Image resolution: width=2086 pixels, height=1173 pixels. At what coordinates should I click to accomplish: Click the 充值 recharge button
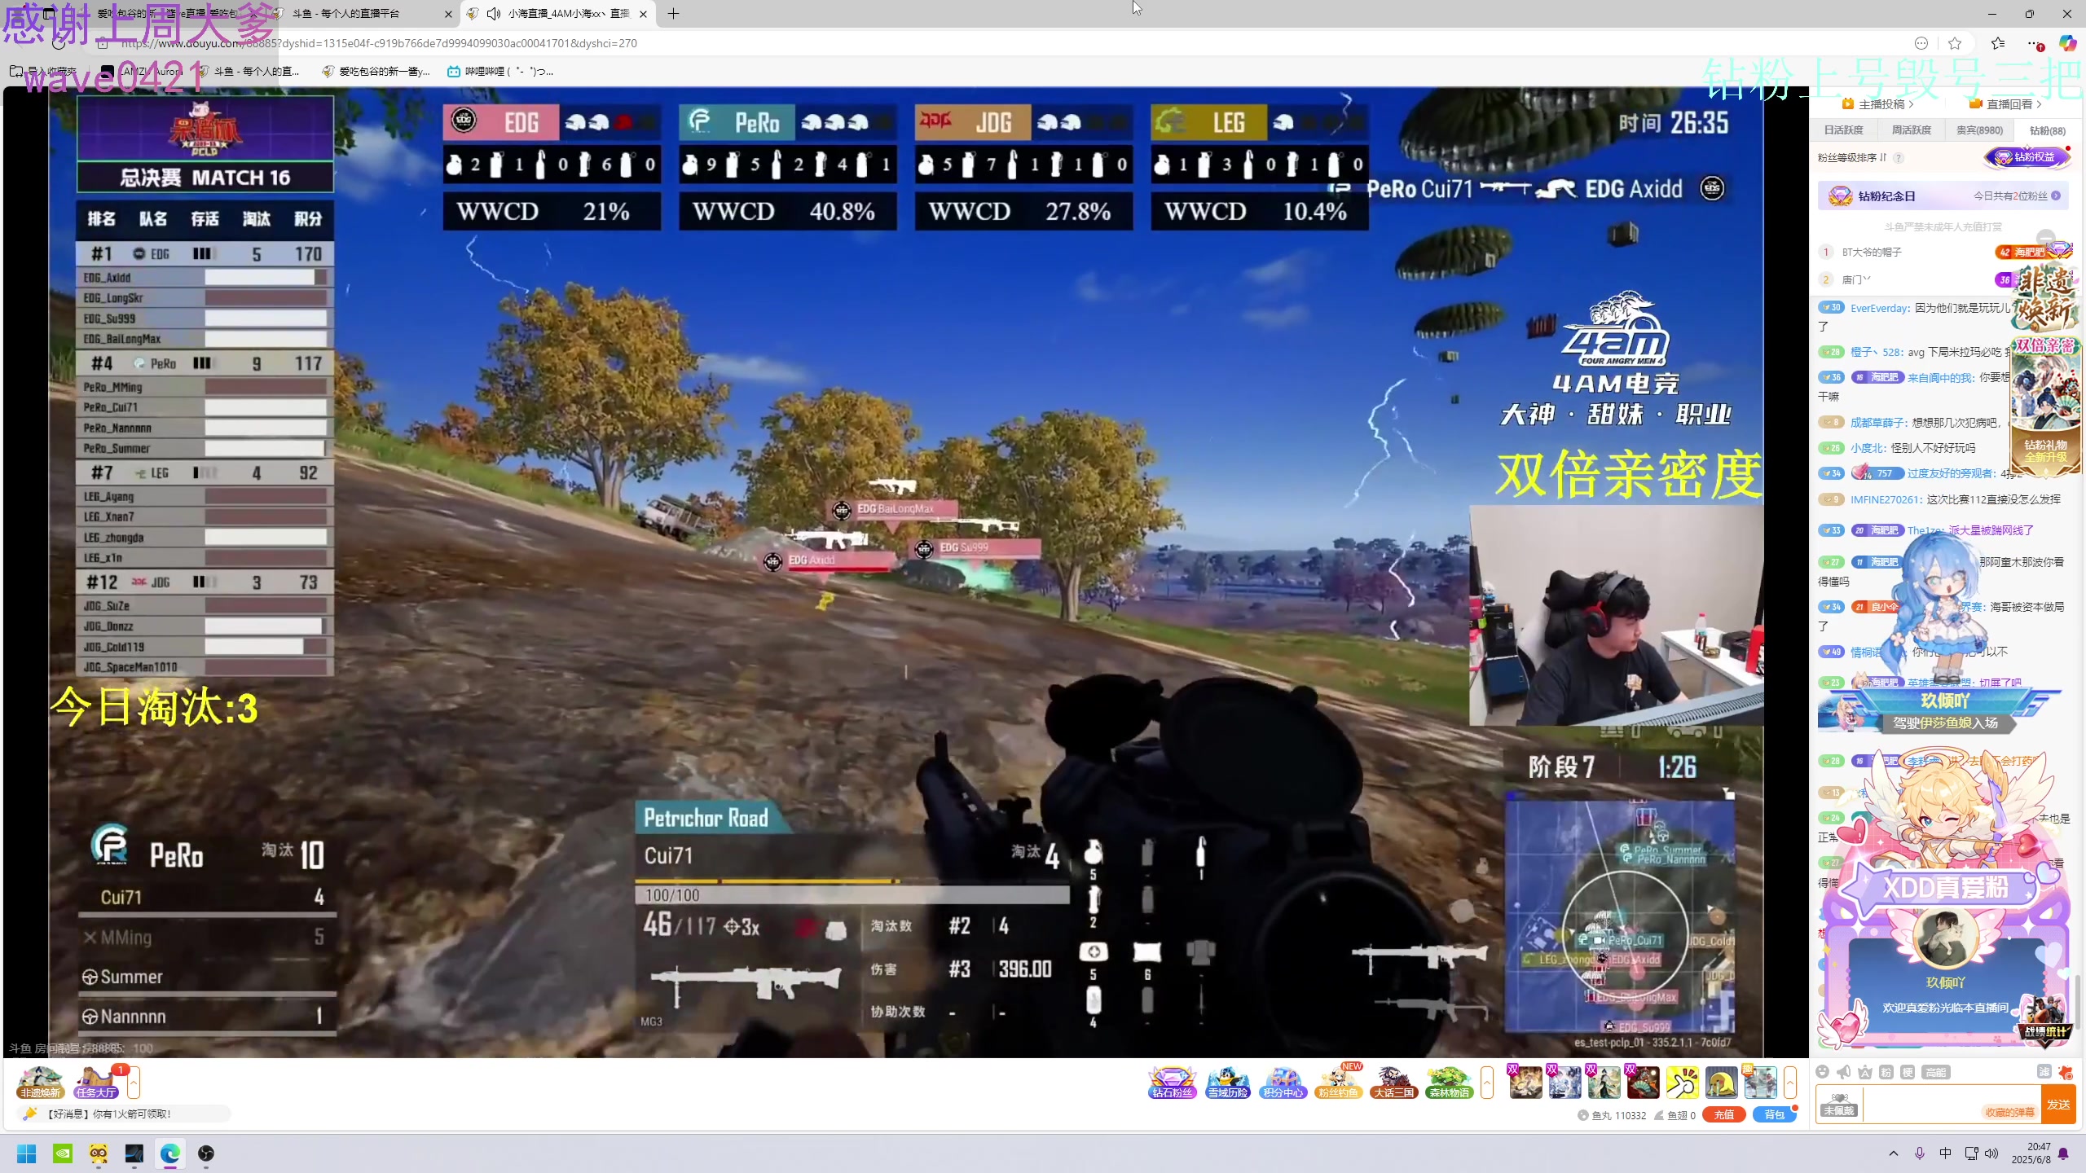click(1724, 1115)
